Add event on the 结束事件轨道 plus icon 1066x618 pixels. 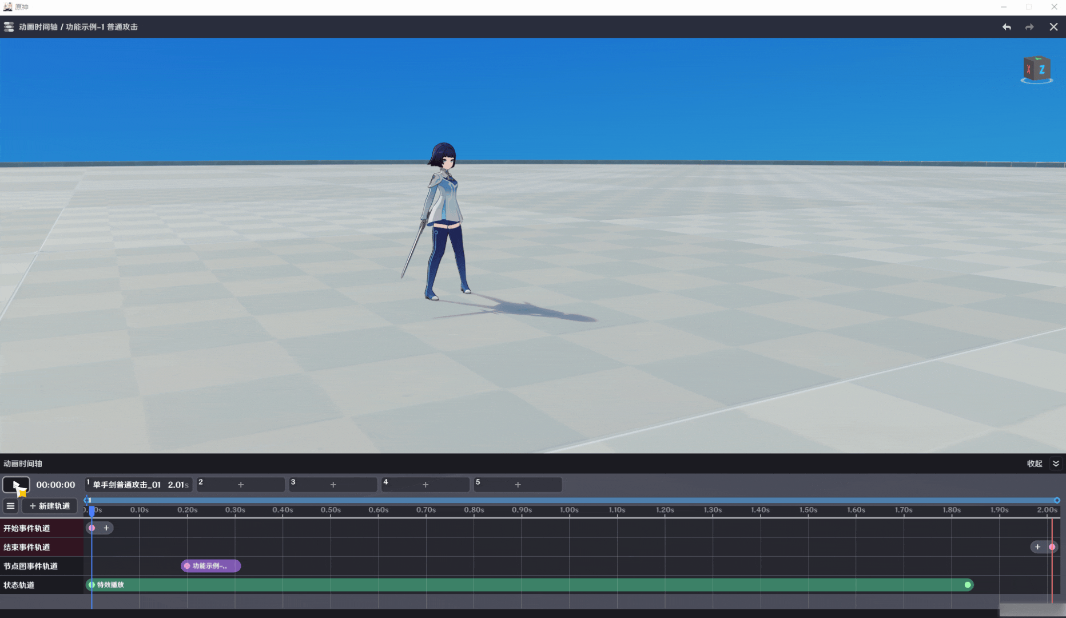point(1037,547)
